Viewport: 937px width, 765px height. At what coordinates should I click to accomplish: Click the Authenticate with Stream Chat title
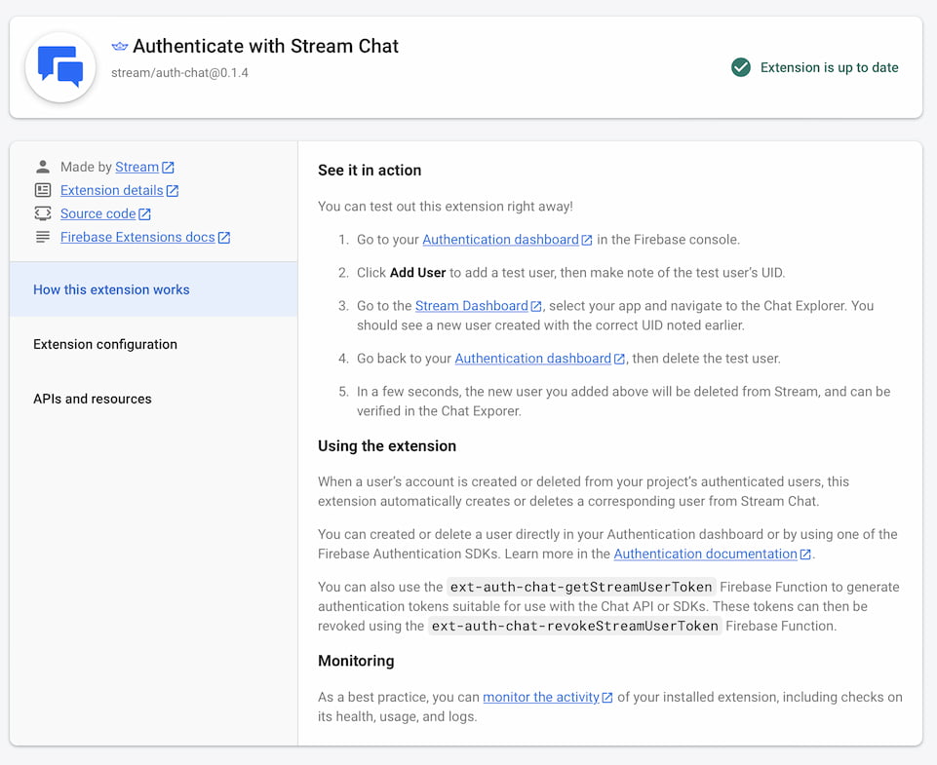265,46
